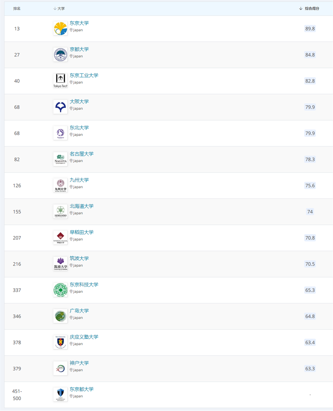The width and height of the screenshot is (333, 411).
Task: Click the 东京都大学 link
Action: [x=82, y=389]
